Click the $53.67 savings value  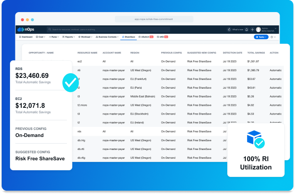tap(251, 79)
